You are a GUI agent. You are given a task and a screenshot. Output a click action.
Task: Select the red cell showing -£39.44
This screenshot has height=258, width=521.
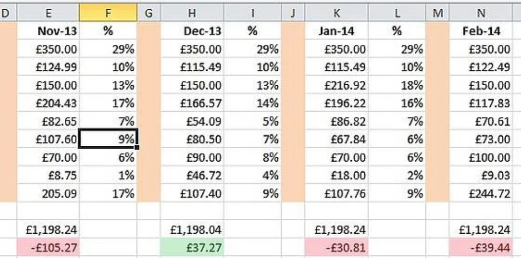coord(481,247)
